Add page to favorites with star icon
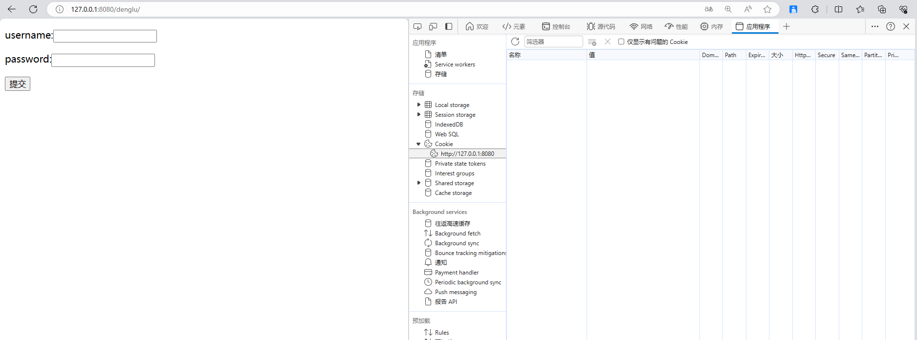The image size is (917, 340). (767, 9)
